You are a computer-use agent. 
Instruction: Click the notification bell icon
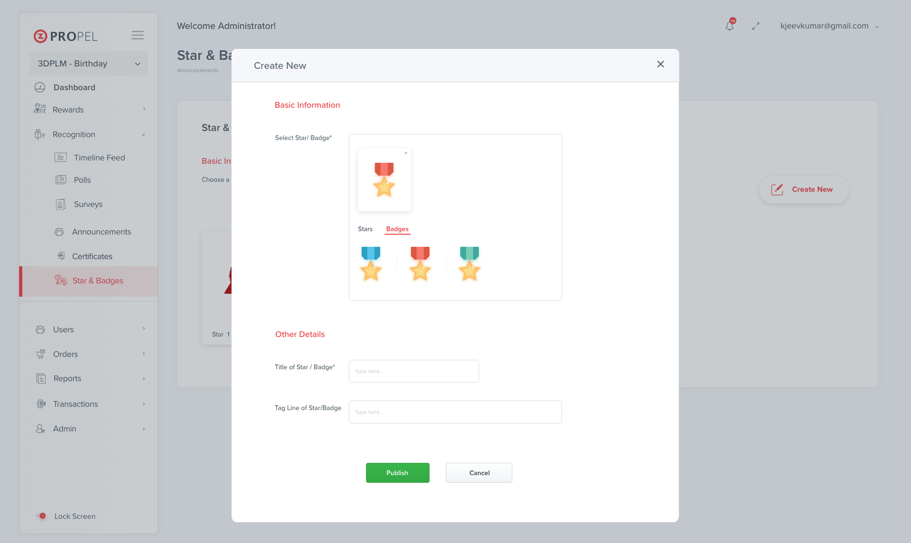point(729,26)
